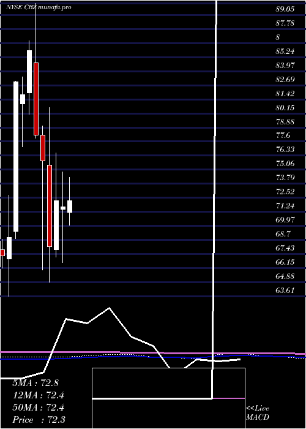Click the 63.61 price axis label
The image size is (306, 429).
(x=285, y=290)
